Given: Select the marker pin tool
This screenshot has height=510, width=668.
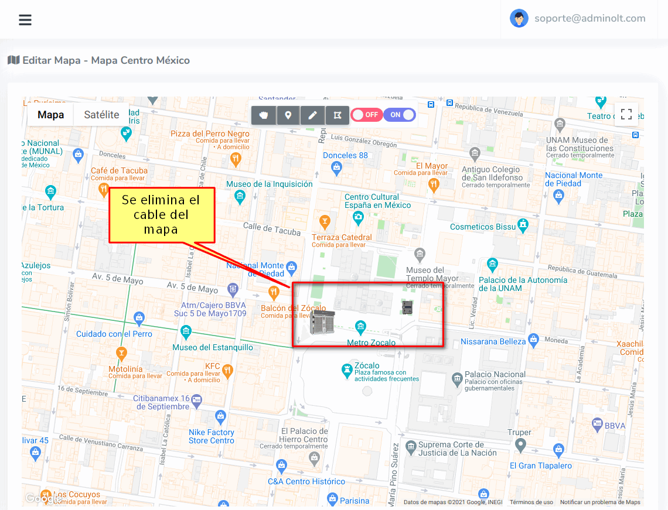Looking at the screenshot, I should [x=288, y=115].
